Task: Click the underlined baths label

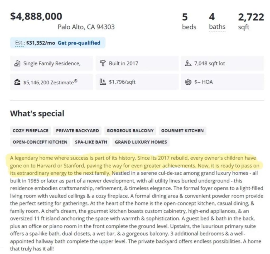Action: pos(217,27)
